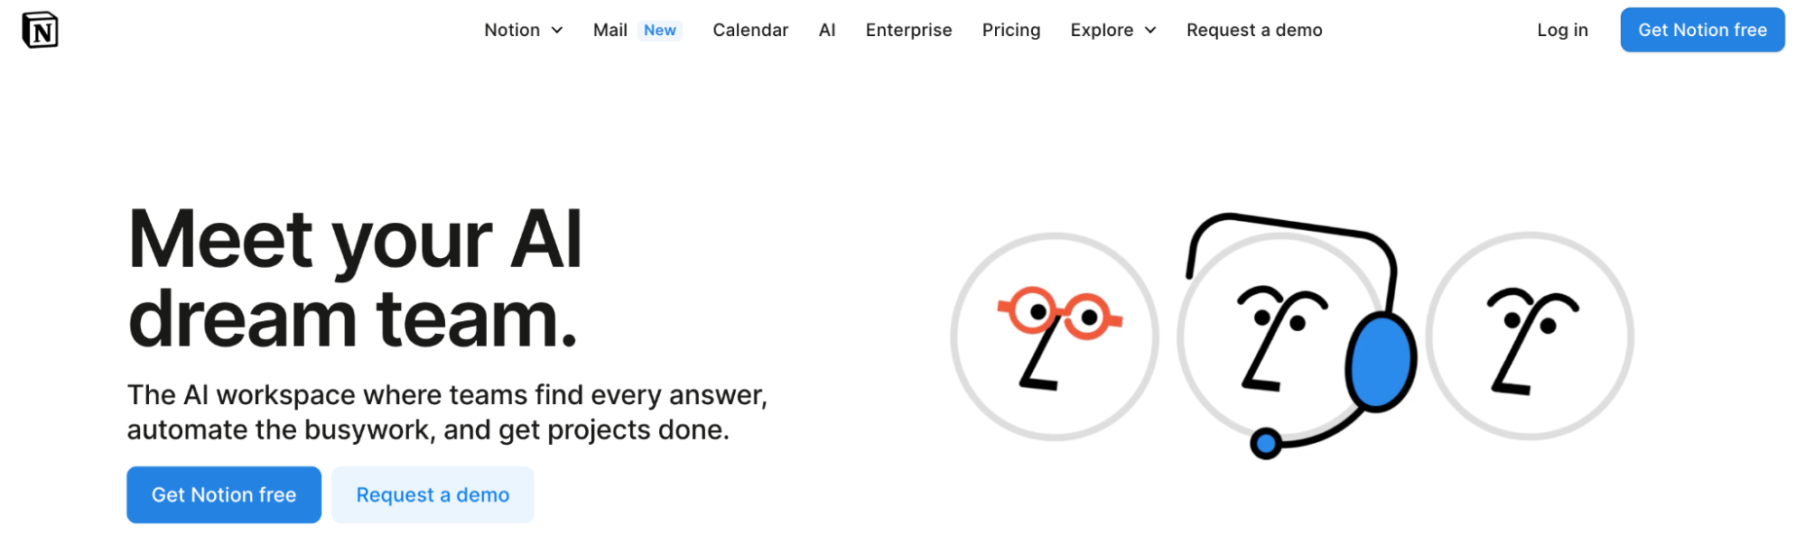
Task: Expand the Explore dropdown chevron
Action: 1150,30
